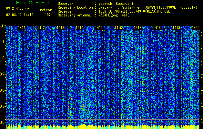Click the meteor count 107
The image size is (203, 129).
click(x=48, y=15)
